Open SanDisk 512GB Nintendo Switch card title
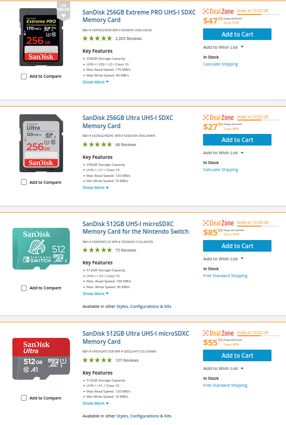Image resolution: width=286 pixels, height=425 pixels. (136, 228)
